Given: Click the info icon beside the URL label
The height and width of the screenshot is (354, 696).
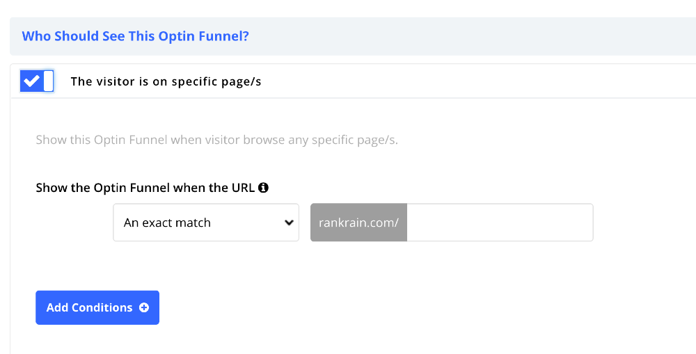Looking at the screenshot, I should pos(263,188).
